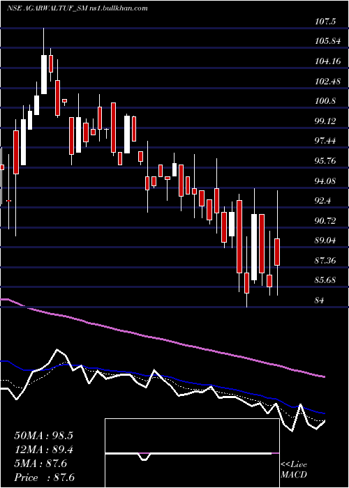Select the 87.36 price axis label
The width and height of the screenshot is (349, 488).
[325, 261]
